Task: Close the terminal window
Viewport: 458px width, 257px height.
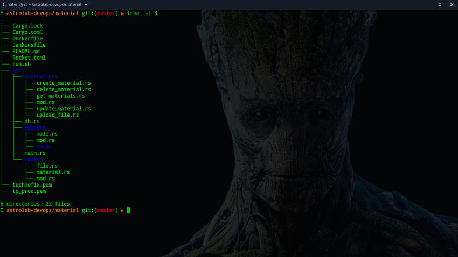Action: (x=452, y=5)
